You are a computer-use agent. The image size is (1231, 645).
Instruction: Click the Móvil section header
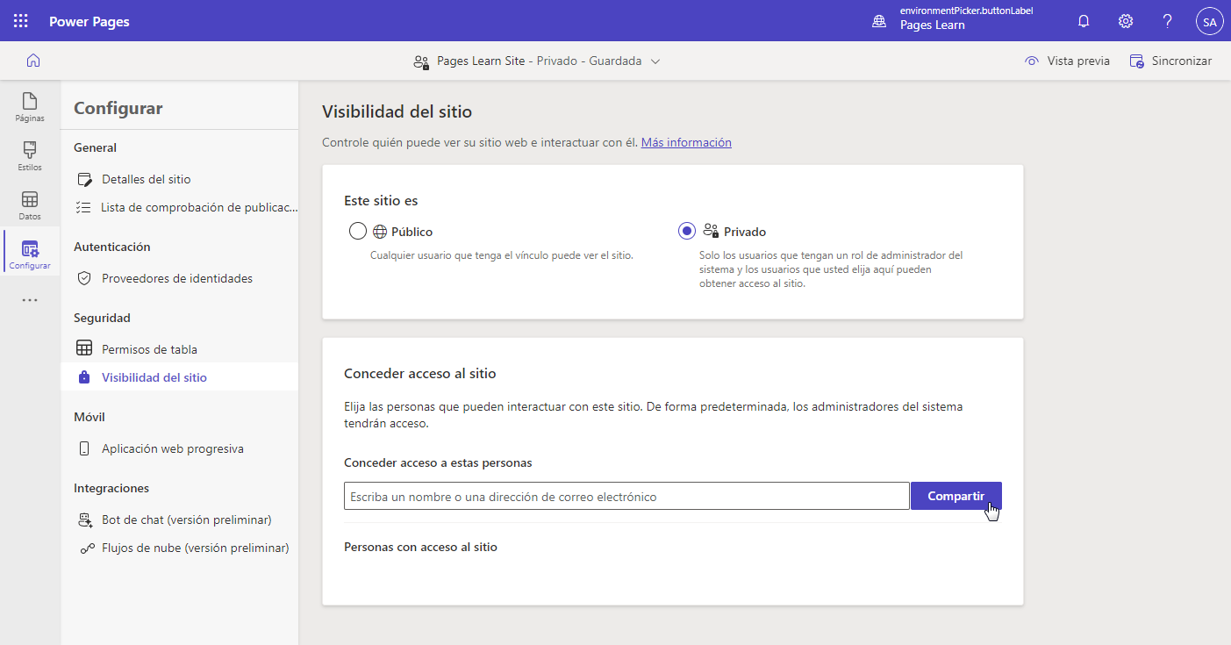pyautogui.click(x=89, y=417)
